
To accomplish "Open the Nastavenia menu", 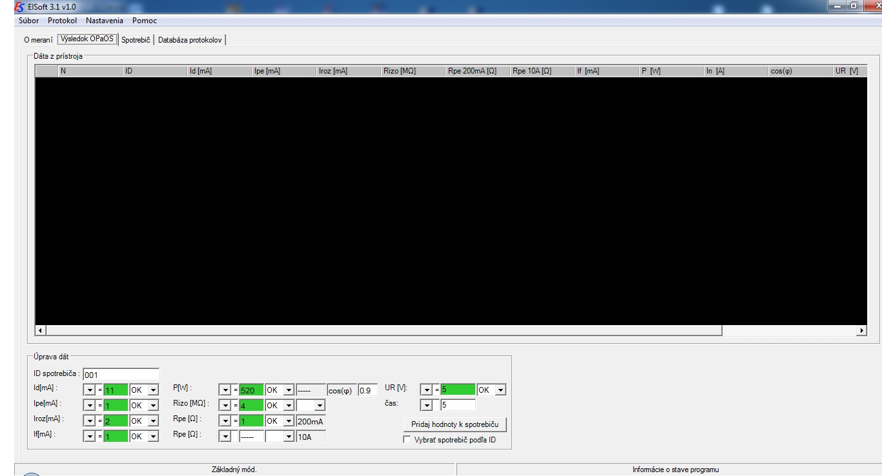I will tap(105, 21).
